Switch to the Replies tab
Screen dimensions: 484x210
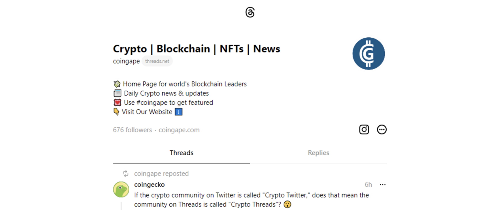coord(318,153)
